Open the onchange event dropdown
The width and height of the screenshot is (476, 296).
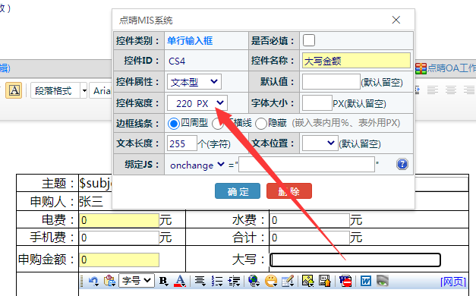click(x=197, y=165)
